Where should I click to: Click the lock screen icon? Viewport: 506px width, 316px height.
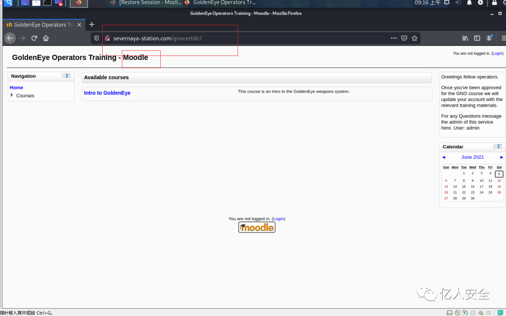494,3
